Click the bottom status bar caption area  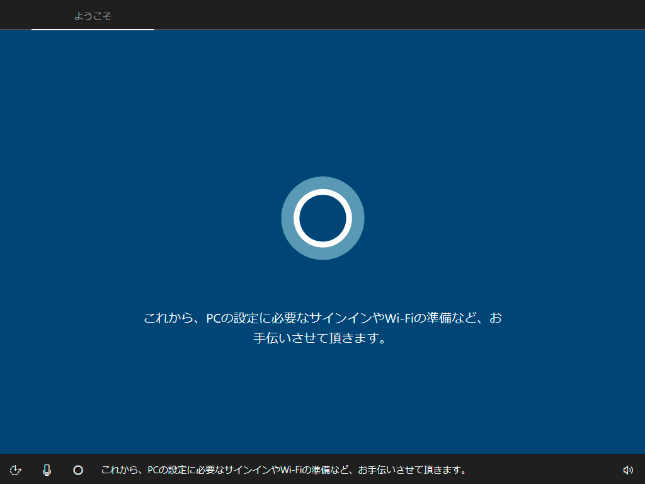click(283, 470)
